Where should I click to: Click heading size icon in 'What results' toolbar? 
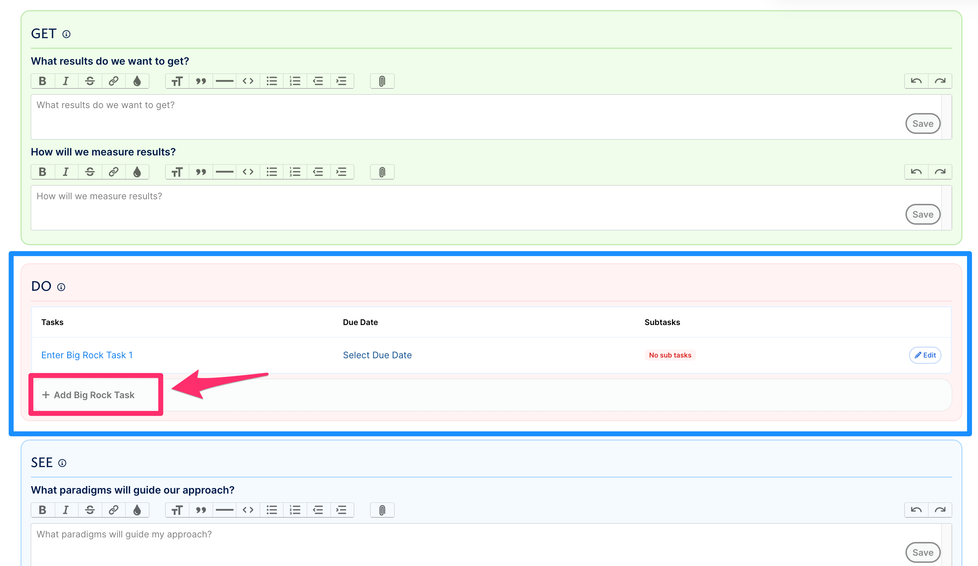(x=177, y=81)
